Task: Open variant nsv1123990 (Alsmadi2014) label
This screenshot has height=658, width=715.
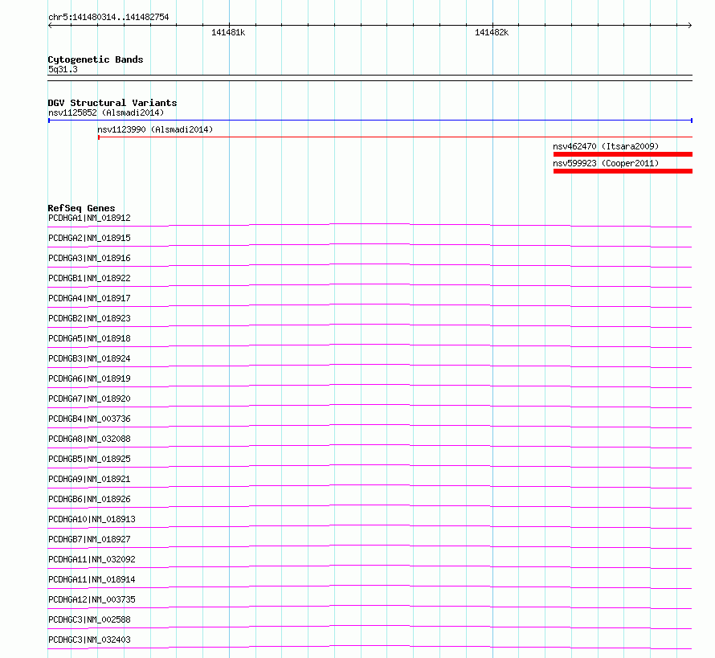Action: coord(155,129)
